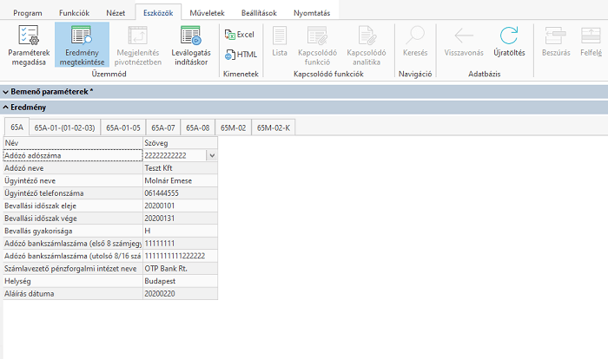Switch to the 65M-02-K result tab
The height and width of the screenshot is (359, 608).
coord(276,127)
